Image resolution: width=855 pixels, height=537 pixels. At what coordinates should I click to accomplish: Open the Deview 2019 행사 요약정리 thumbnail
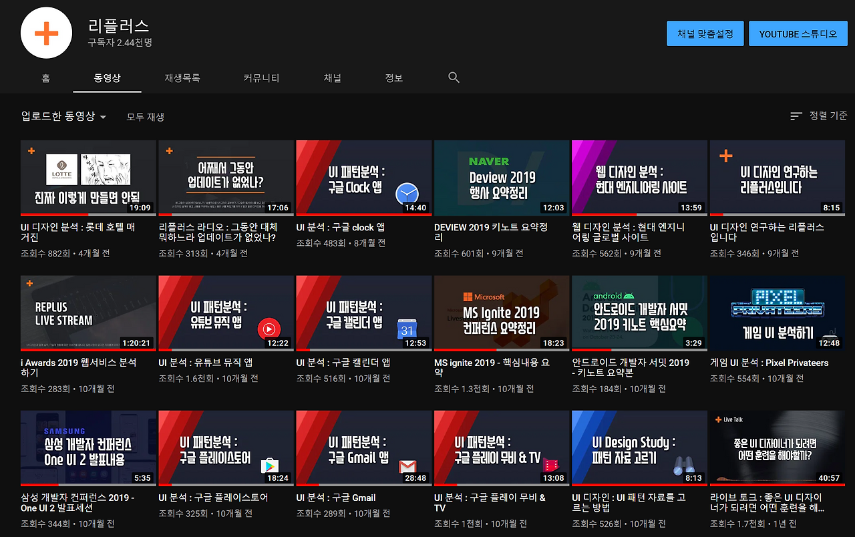coord(502,178)
